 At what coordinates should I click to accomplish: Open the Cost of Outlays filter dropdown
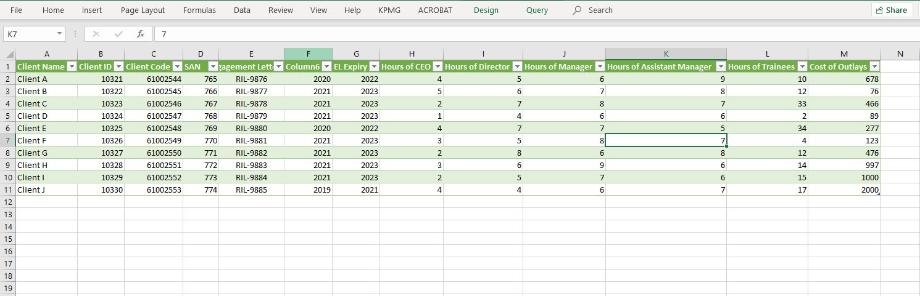click(x=874, y=66)
